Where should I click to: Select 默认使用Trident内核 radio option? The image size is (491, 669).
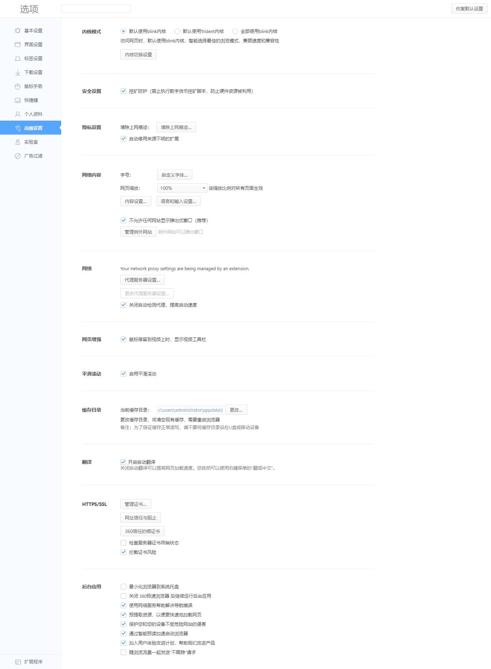click(x=177, y=31)
